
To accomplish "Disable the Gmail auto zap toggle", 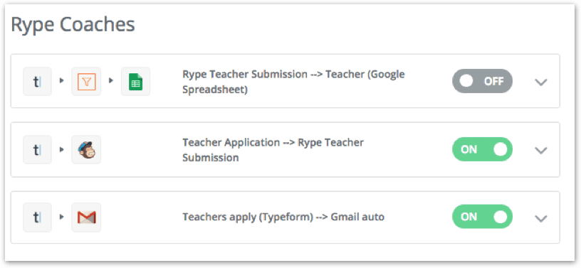I will coord(482,217).
